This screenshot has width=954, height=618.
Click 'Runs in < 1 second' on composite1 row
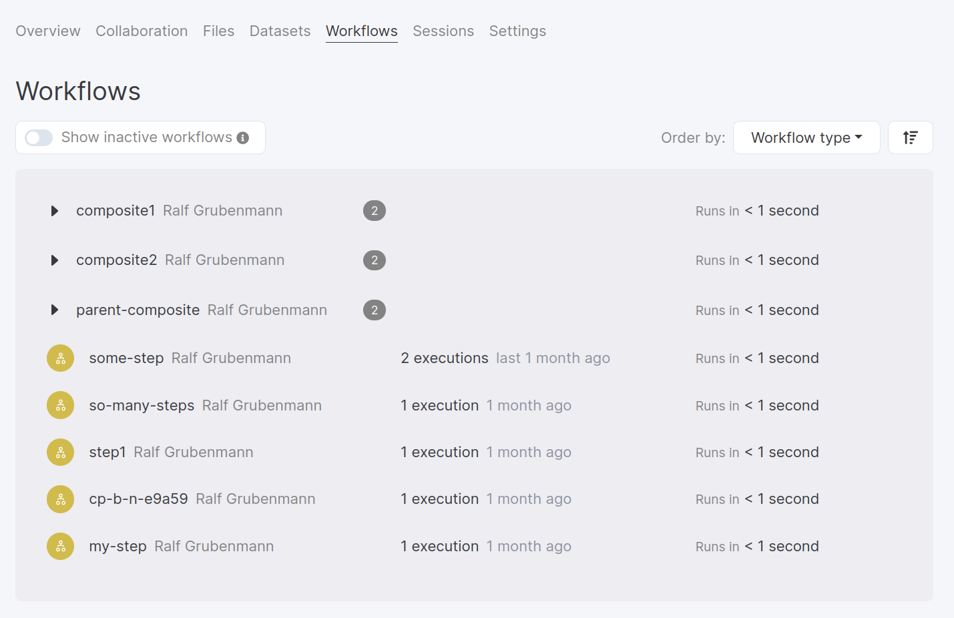757,211
